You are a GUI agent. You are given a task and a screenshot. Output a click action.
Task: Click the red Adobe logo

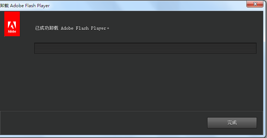[x=12, y=24]
